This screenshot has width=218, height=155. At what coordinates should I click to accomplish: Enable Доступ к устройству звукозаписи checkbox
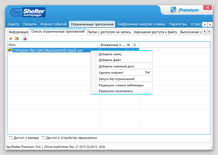tap(43, 138)
